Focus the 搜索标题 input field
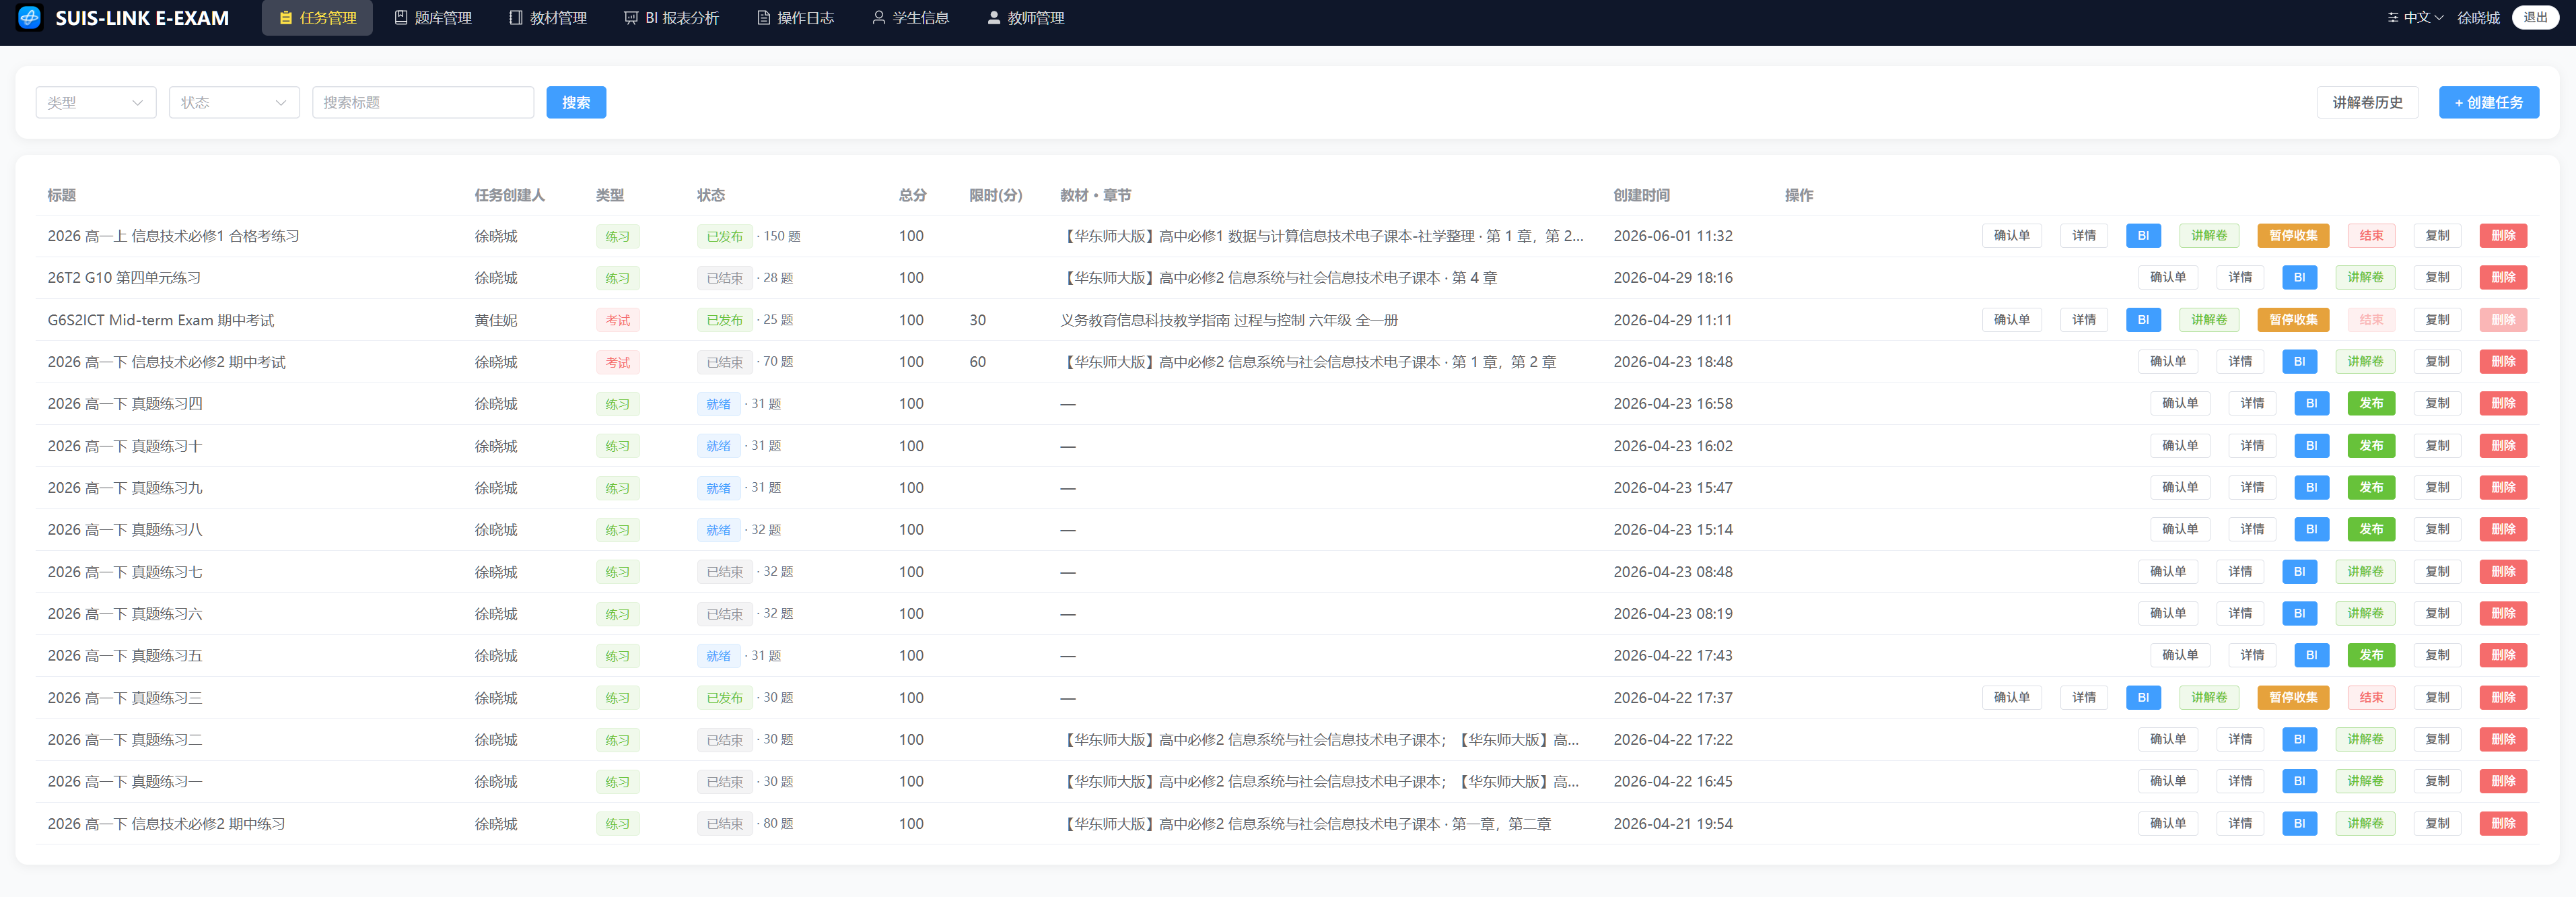 coord(423,102)
